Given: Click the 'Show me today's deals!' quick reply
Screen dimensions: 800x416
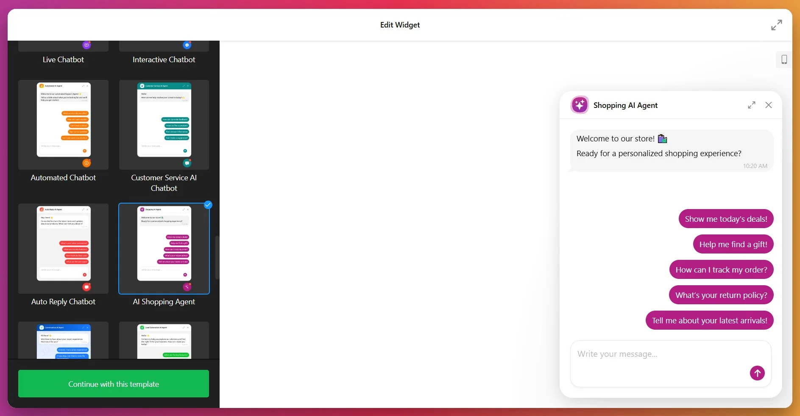Looking at the screenshot, I should pos(726,218).
